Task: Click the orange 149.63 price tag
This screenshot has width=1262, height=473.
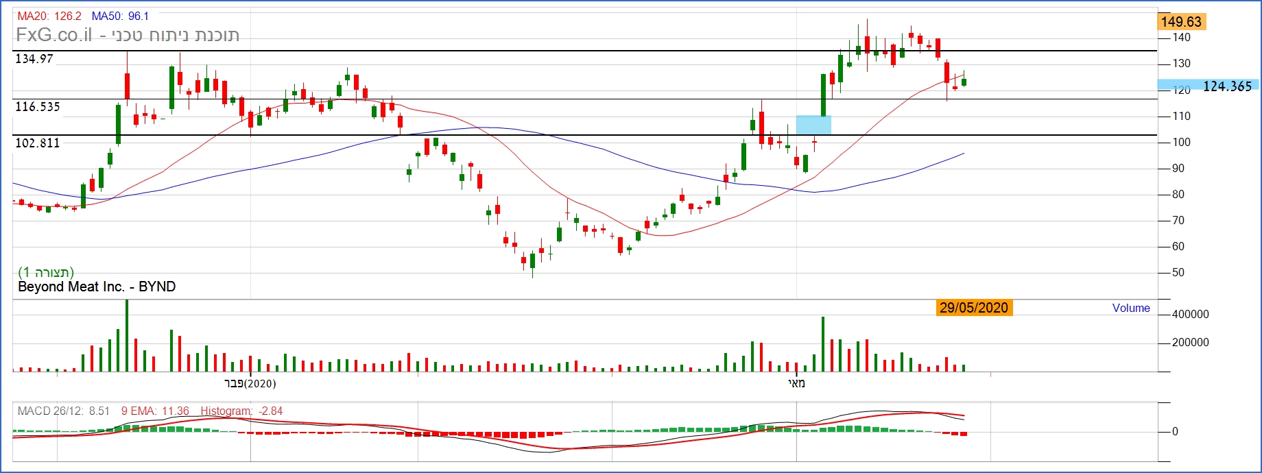Action: click(1181, 22)
